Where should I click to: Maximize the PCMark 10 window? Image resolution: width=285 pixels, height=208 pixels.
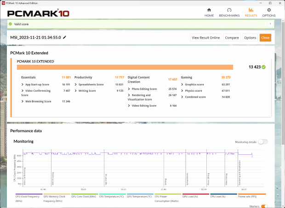pos(270,3)
